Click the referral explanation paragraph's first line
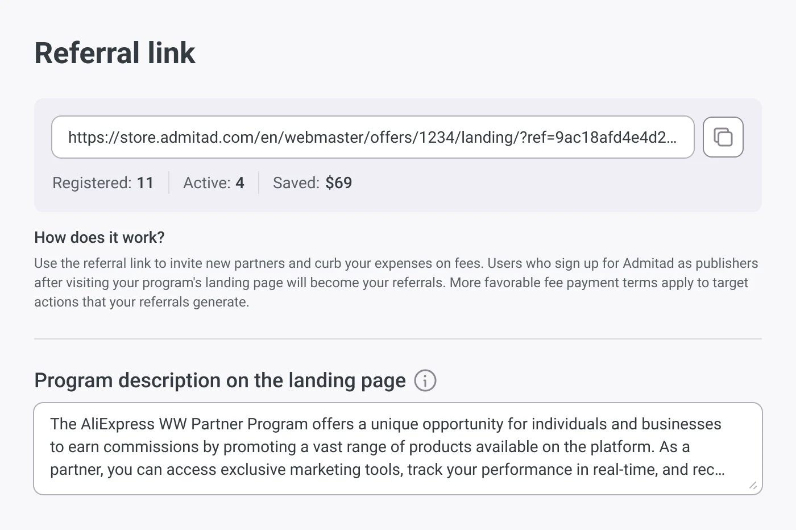The width and height of the screenshot is (796, 530). tap(396, 263)
